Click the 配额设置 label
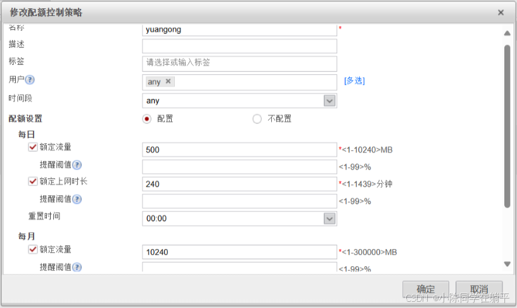Image resolution: width=517 pixels, height=308 pixels. [x=25, y=119]
